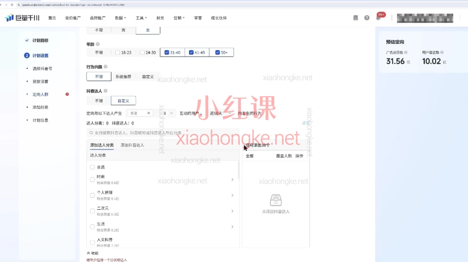The height and width of the screenshot is (262, 468).
Task: Check the 全选 checkbox
Action: 92,167
